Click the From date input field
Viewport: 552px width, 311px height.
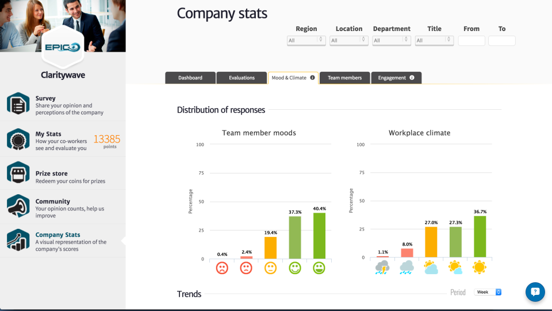tap(471, 41)
